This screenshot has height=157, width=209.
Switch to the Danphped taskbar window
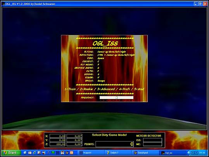point(146,153)
